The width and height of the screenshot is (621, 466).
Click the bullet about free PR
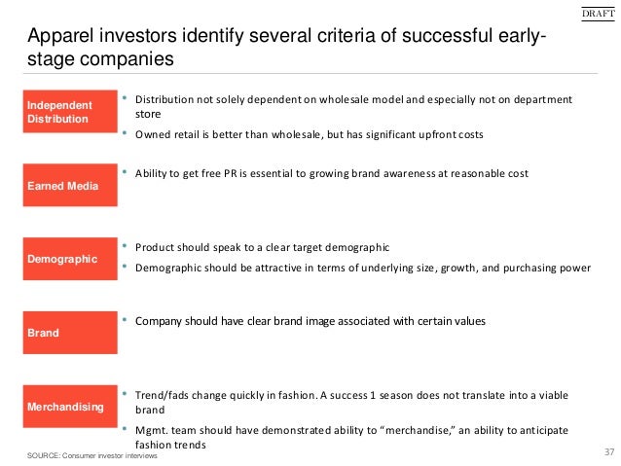pyautogui.click(x=332, y=173)
